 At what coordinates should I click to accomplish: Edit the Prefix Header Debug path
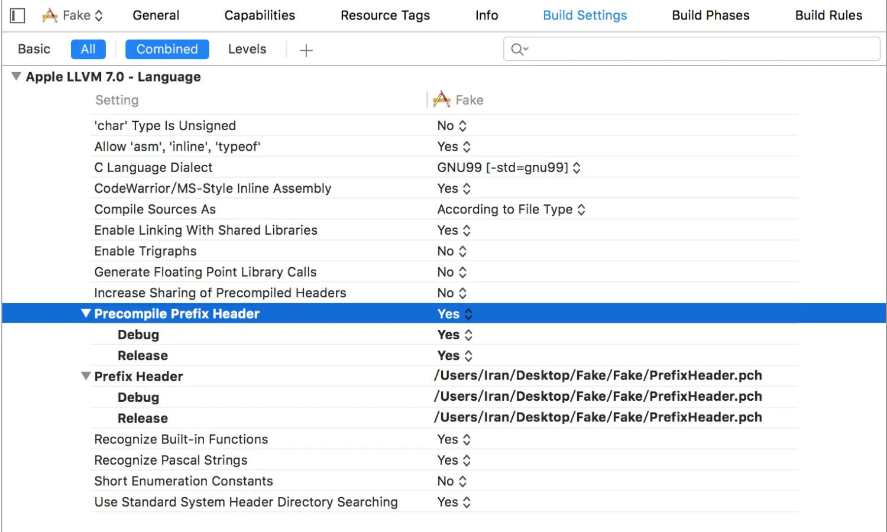pyautogui.click(x=598, y=396)
